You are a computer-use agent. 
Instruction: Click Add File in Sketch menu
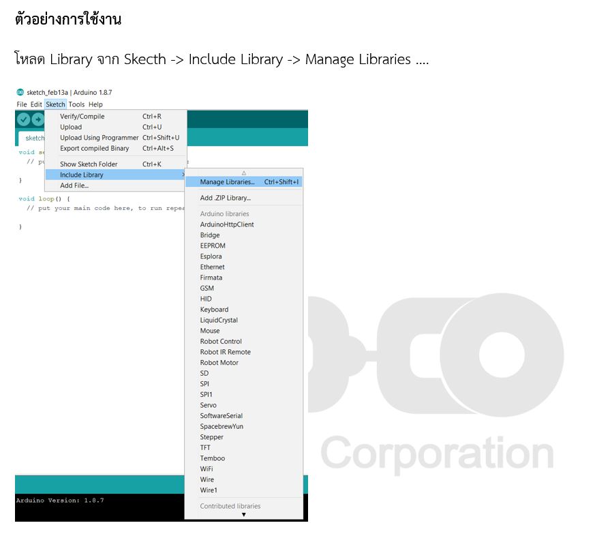coord(74,185)
